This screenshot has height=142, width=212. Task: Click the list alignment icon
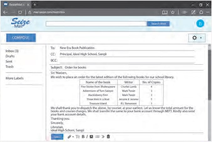click(97, 137)
